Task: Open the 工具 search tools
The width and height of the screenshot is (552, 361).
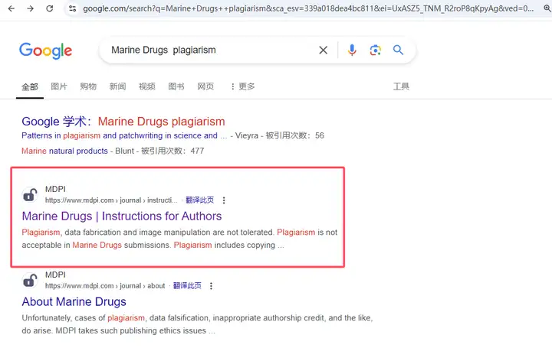Action: pyautogui.click(x=401, y=86)
